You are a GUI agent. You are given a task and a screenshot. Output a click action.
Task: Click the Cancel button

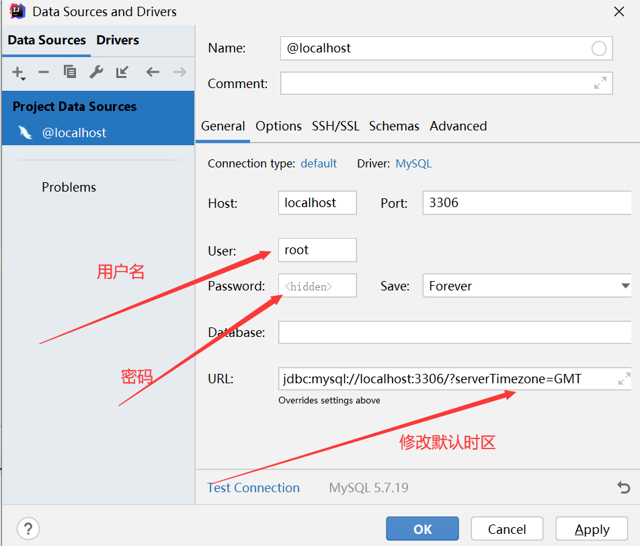click(x=507, y=529)
